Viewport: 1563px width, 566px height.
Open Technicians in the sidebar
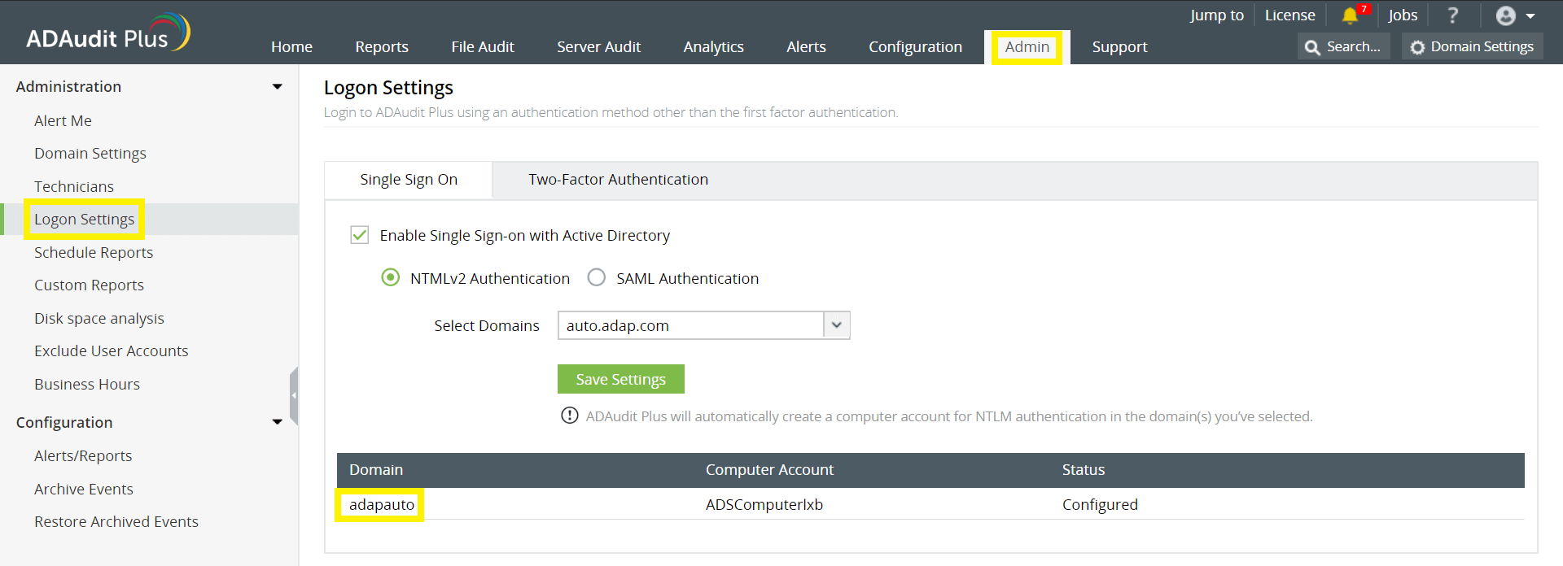click(74, 186)
